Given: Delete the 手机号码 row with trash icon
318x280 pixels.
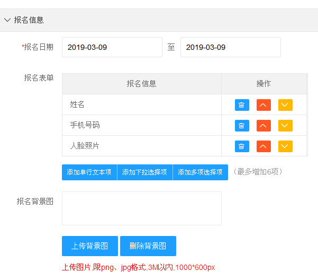Looking at the screenshot, I should (242, 126).
